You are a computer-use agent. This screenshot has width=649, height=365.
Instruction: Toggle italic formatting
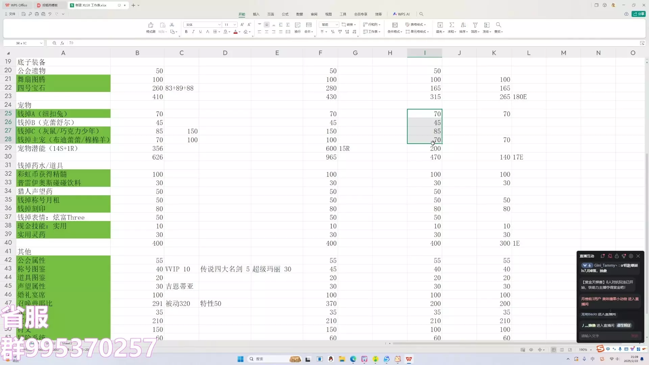193,32
